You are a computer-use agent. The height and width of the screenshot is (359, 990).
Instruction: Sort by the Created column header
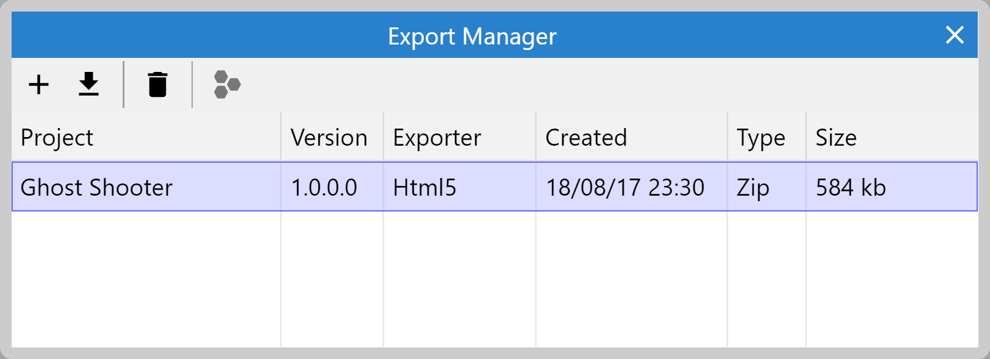pos(586,137)
